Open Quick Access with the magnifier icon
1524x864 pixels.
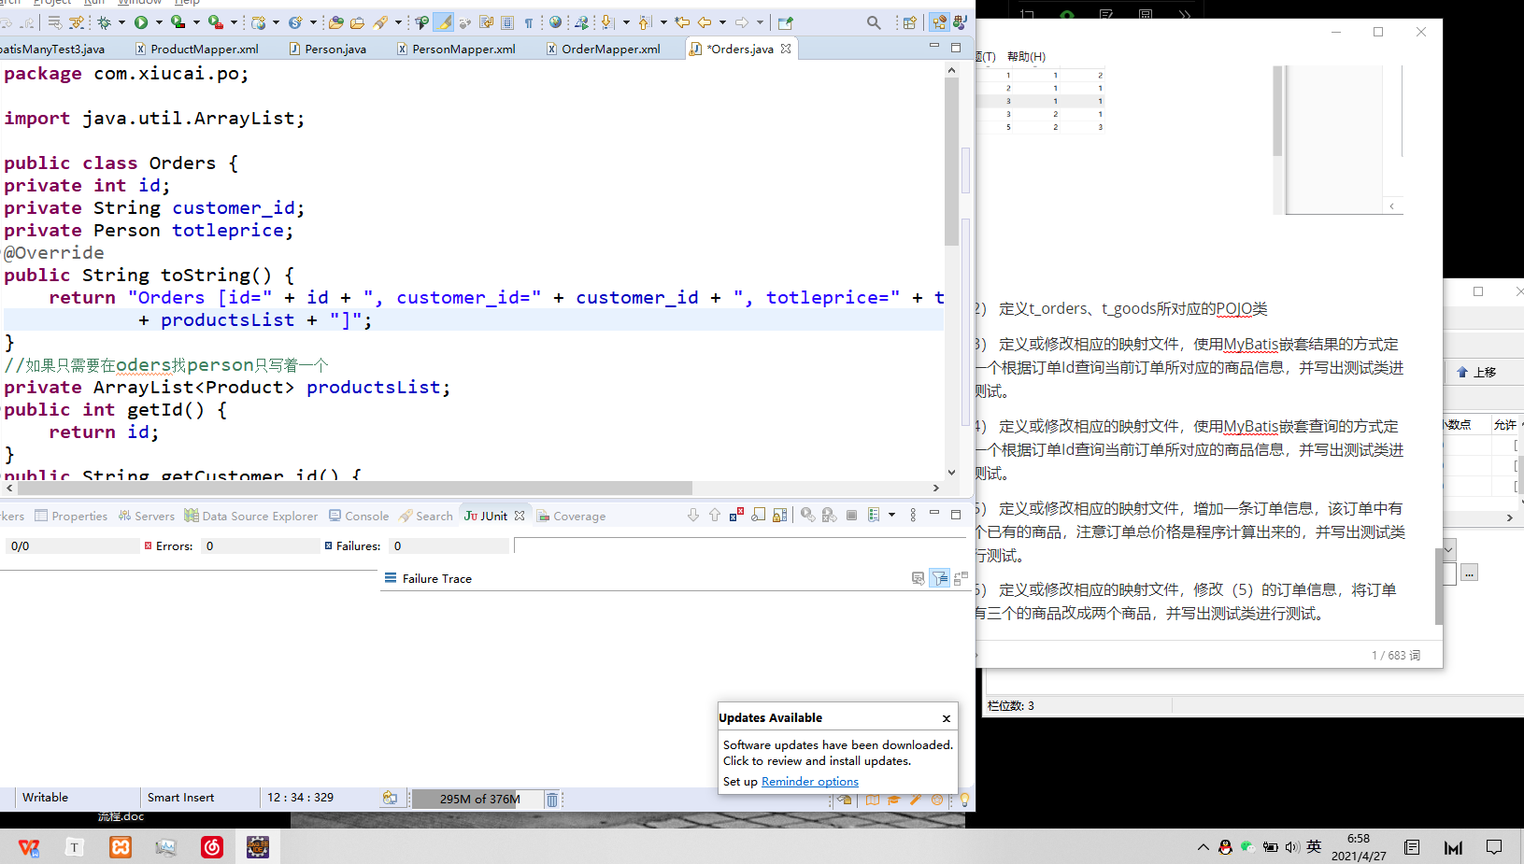pos(872,21)
